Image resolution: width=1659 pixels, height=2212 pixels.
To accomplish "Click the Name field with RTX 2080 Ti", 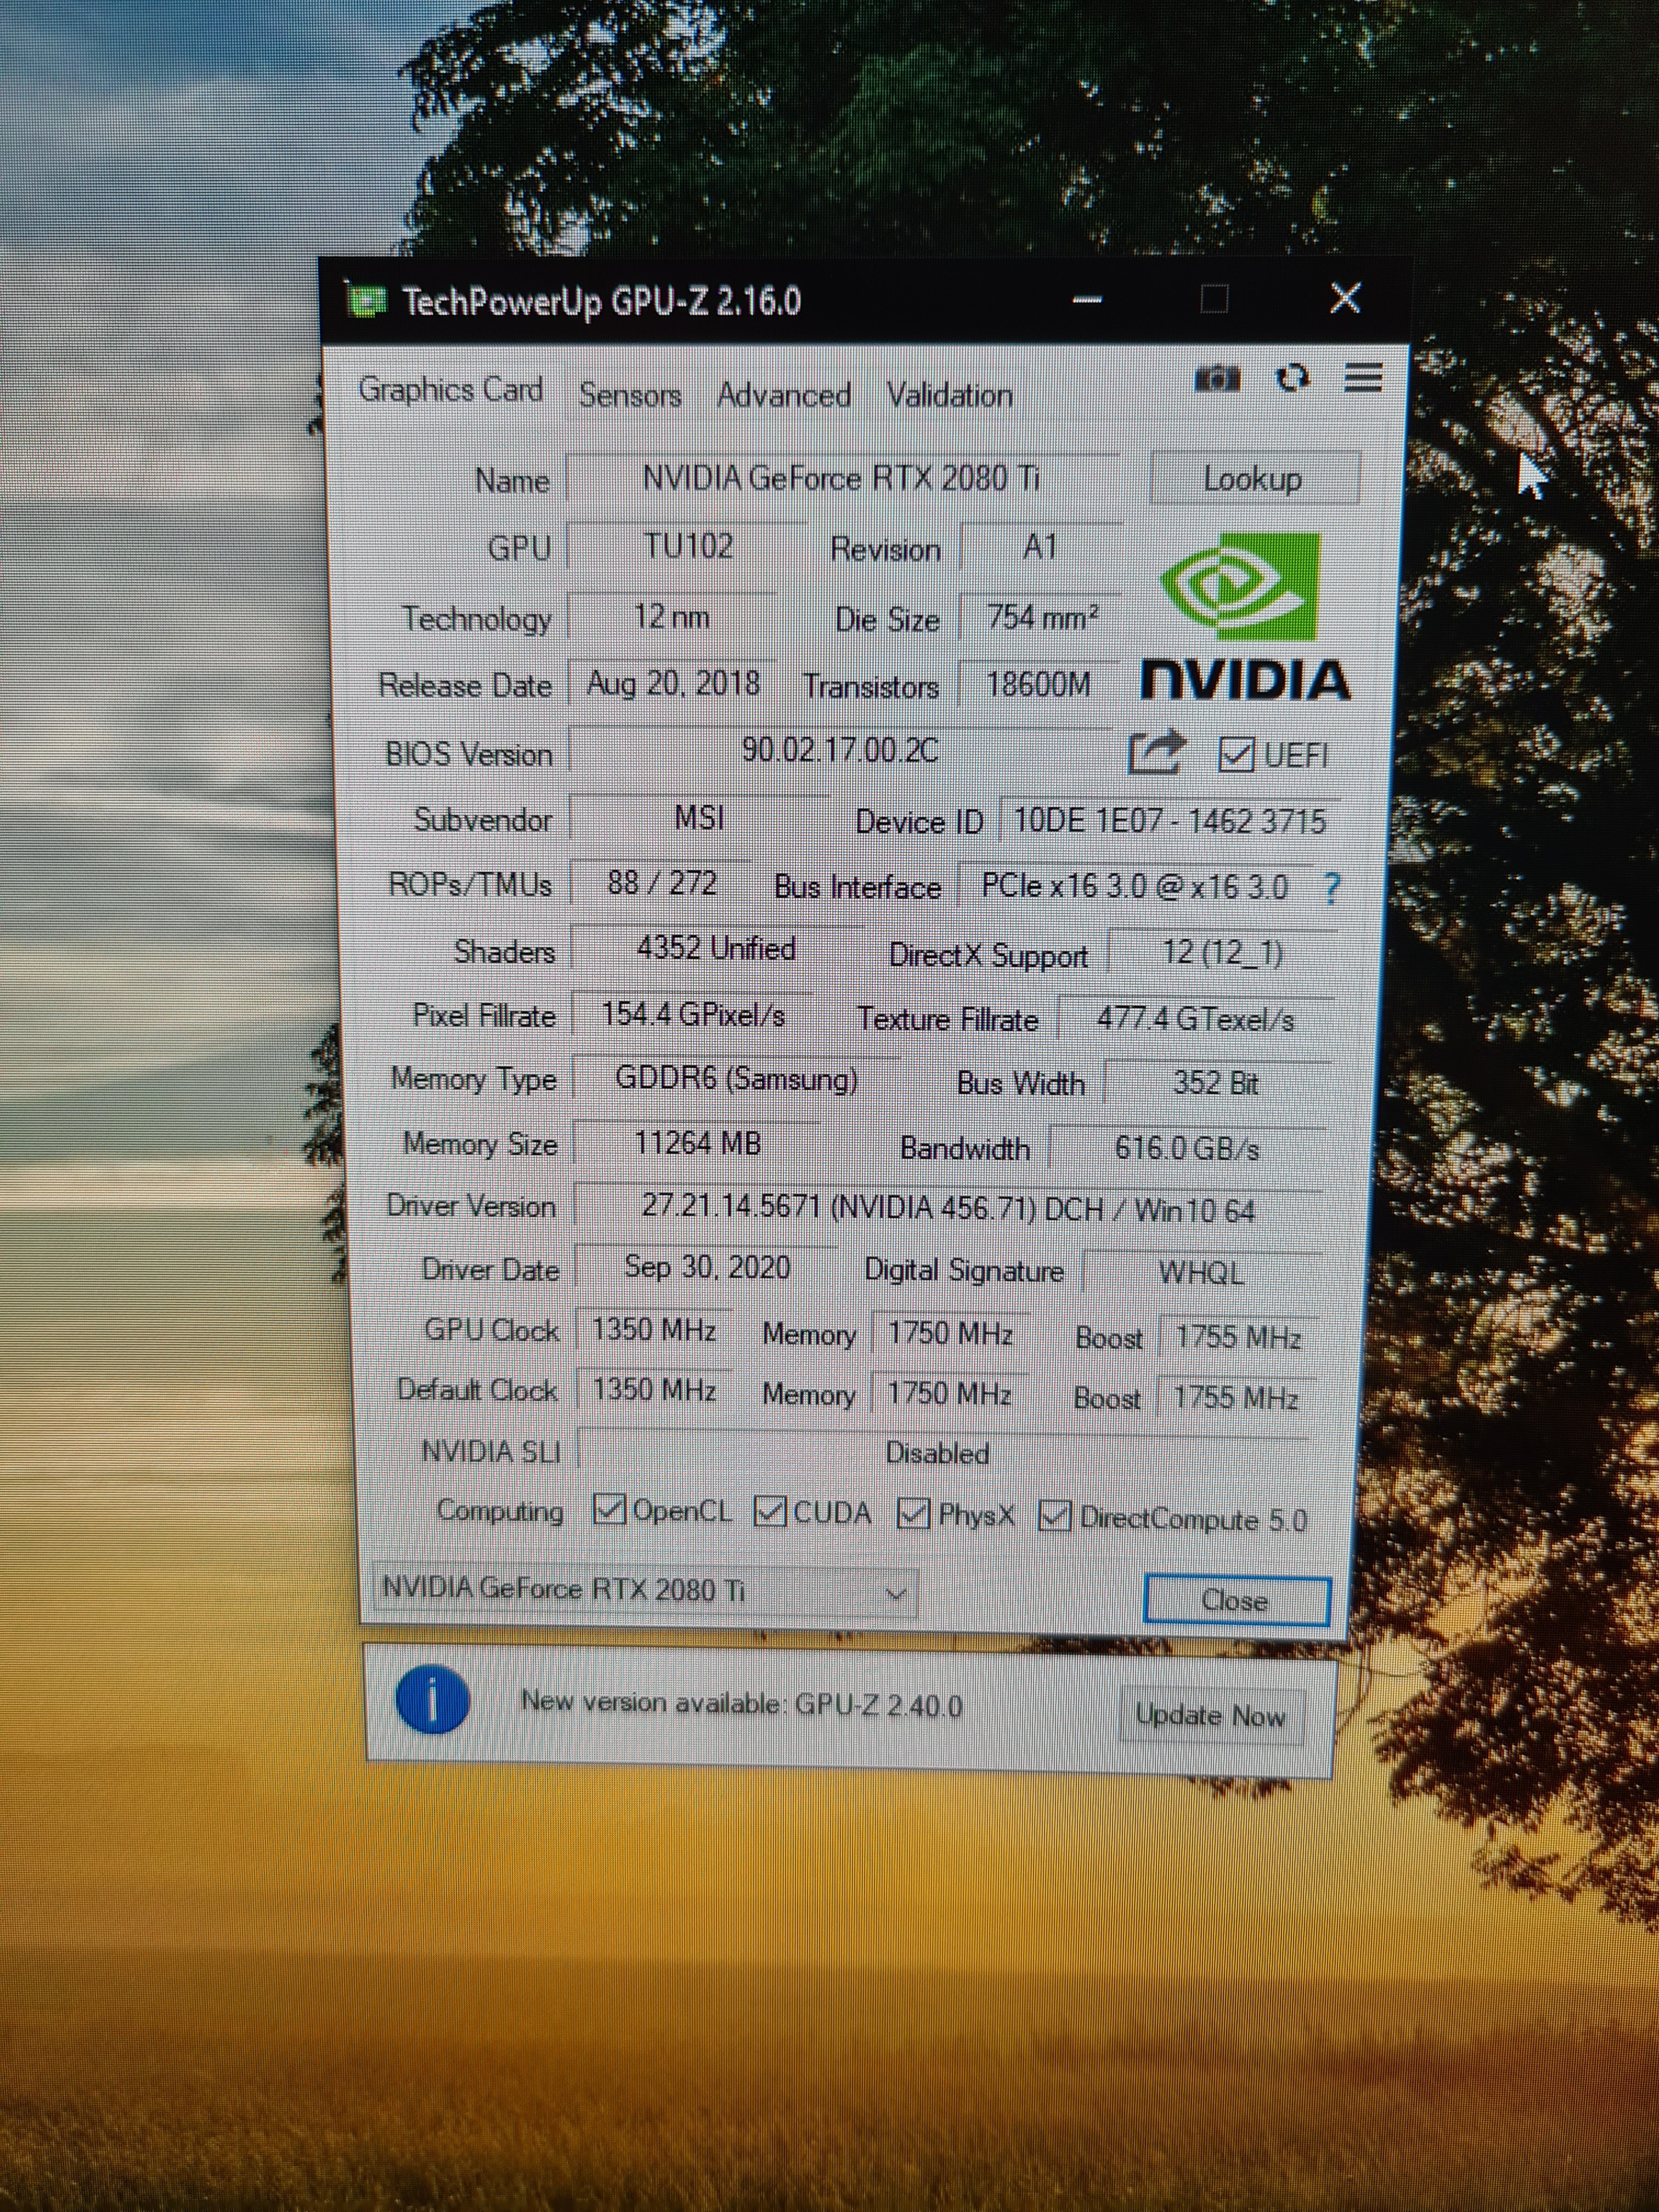I will (x=842, y=478).
